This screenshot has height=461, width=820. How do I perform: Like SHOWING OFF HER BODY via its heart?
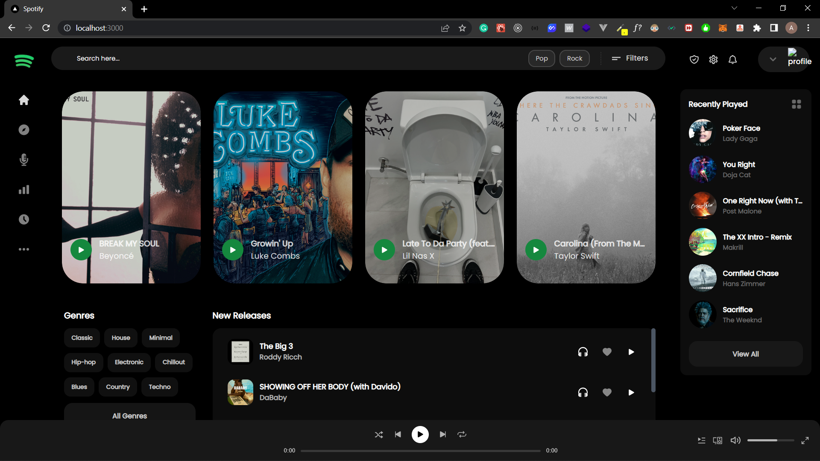pos(607,392)
